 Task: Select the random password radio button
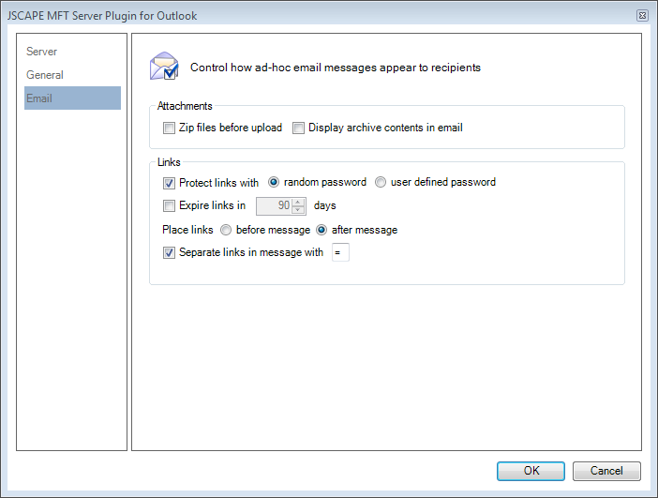point(275,183)
